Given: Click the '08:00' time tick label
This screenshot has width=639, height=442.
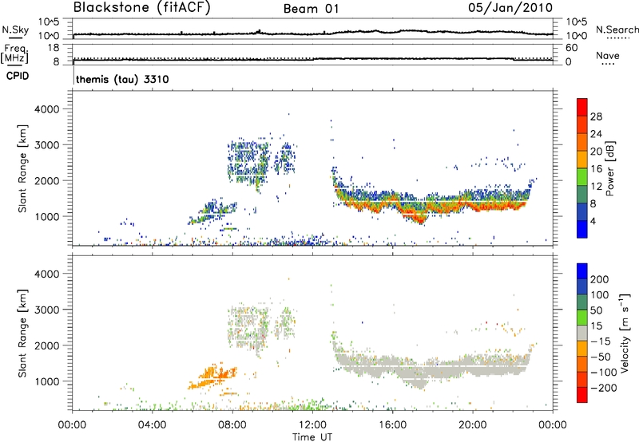Looking at the screenshot, I should [x=232, y=425].
